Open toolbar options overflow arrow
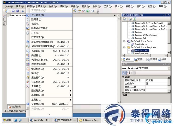The width and height of the screenshot is (174, 126). 98,12
